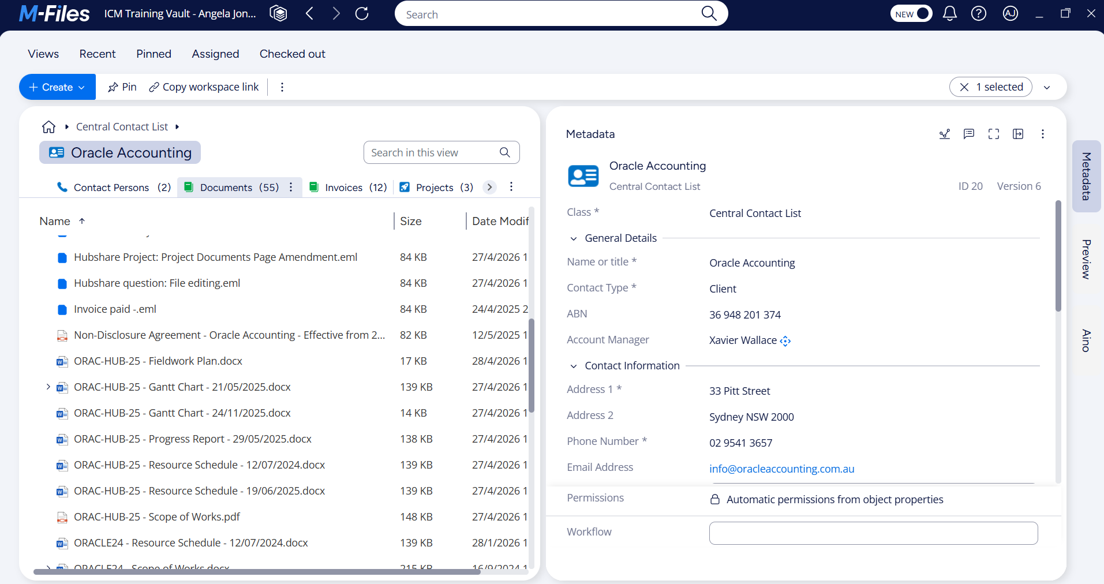Open the listing tabs more options menu
This screenshot has width=1104, height=584.
pos(511,187)
